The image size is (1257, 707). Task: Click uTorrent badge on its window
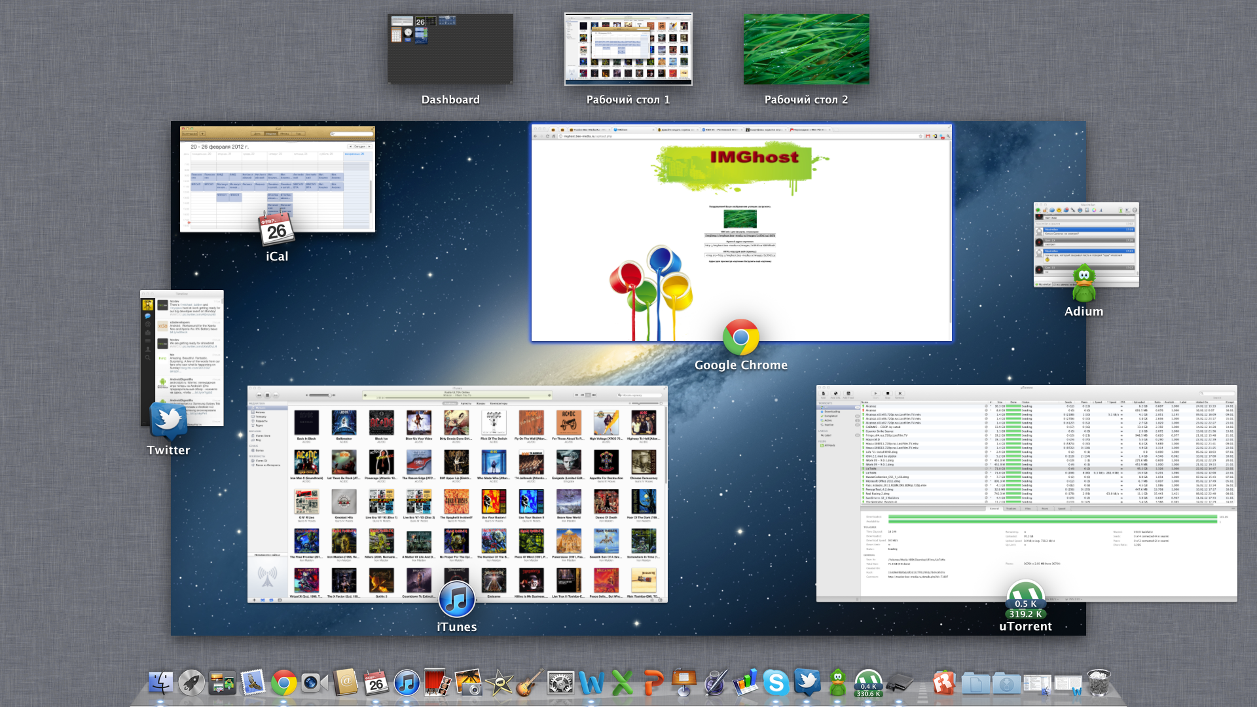[x=1025, y=599]
